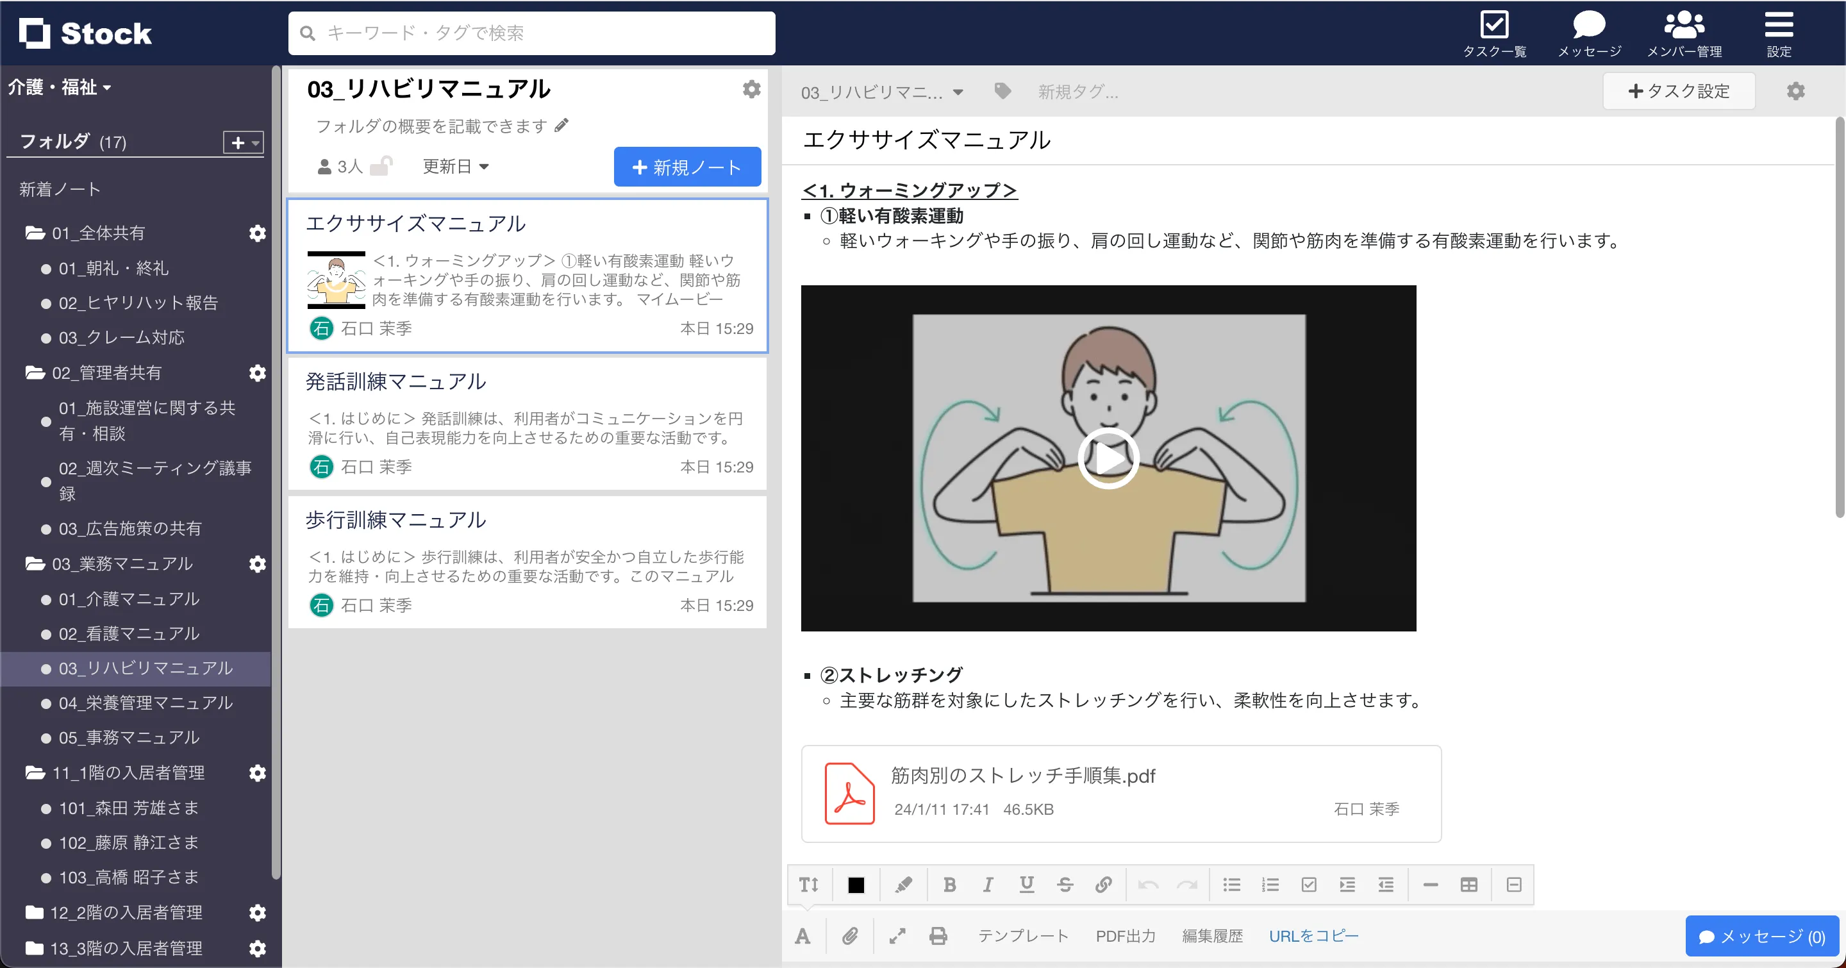Image resolution: width=1846 pixels, height=968 pixels.
Task: Toggle the bulleted list formatting
Action: pos(1232,885)
